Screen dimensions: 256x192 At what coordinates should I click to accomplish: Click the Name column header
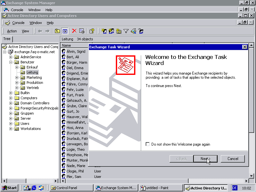(x=74, y=45)
